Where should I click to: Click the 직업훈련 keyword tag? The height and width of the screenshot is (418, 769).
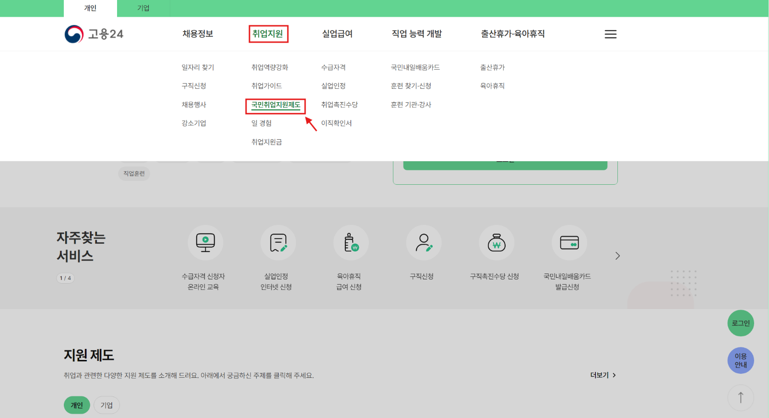(134, 173)
